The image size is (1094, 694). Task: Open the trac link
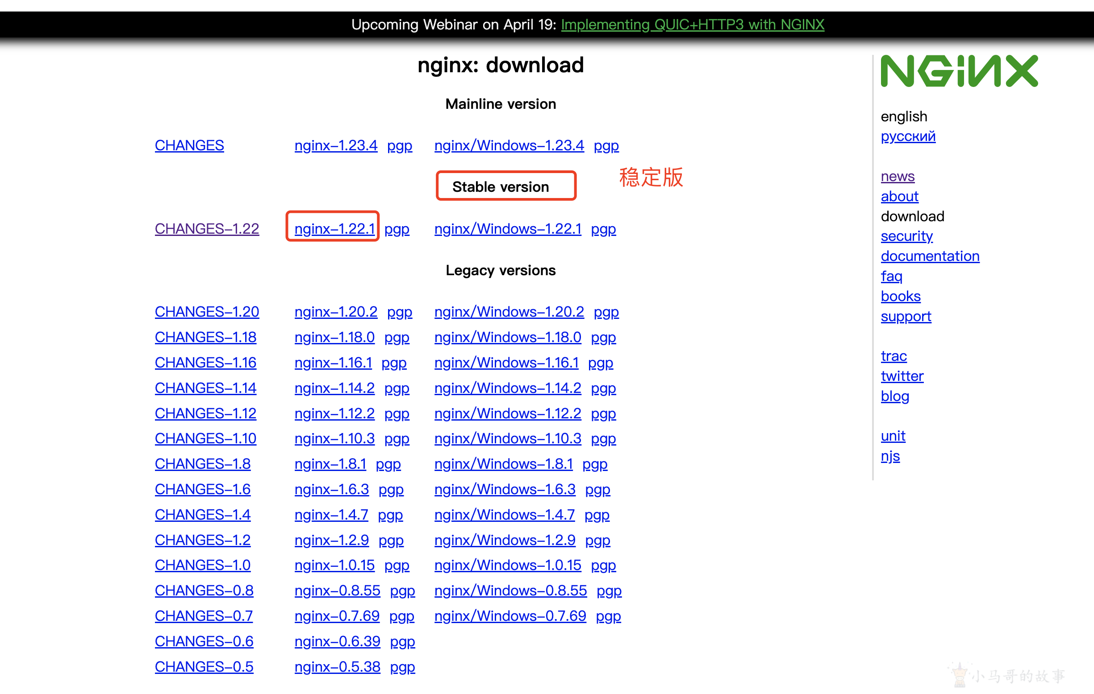[x=893, y=356]
